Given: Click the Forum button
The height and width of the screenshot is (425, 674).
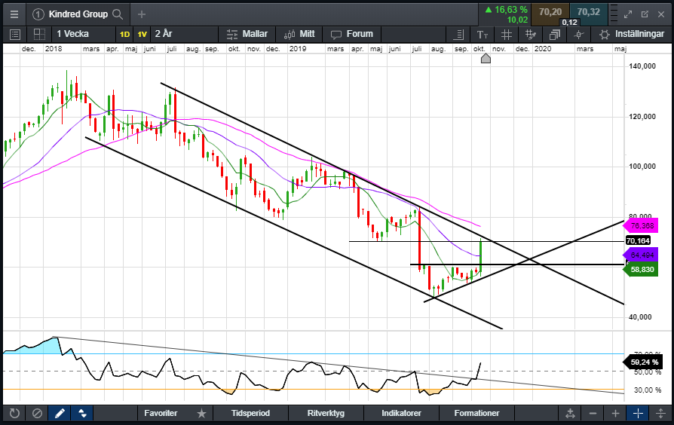Looking at the screenshot, I should point(351,34).
